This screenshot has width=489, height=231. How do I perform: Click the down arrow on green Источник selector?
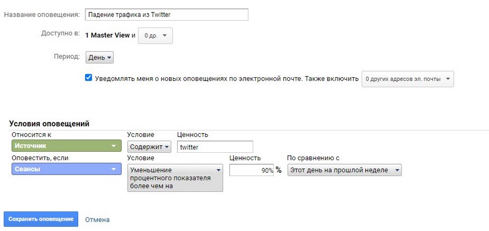pyautogui.click(x=114, y=146)
